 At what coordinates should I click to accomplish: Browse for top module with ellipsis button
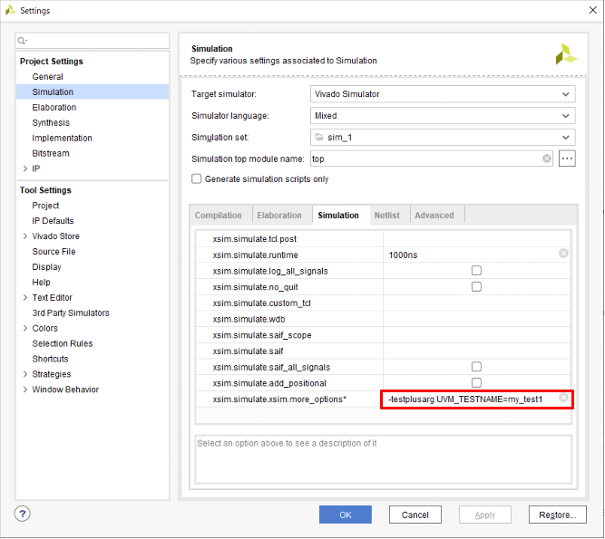pyautogui.click(x=567, y=159)
